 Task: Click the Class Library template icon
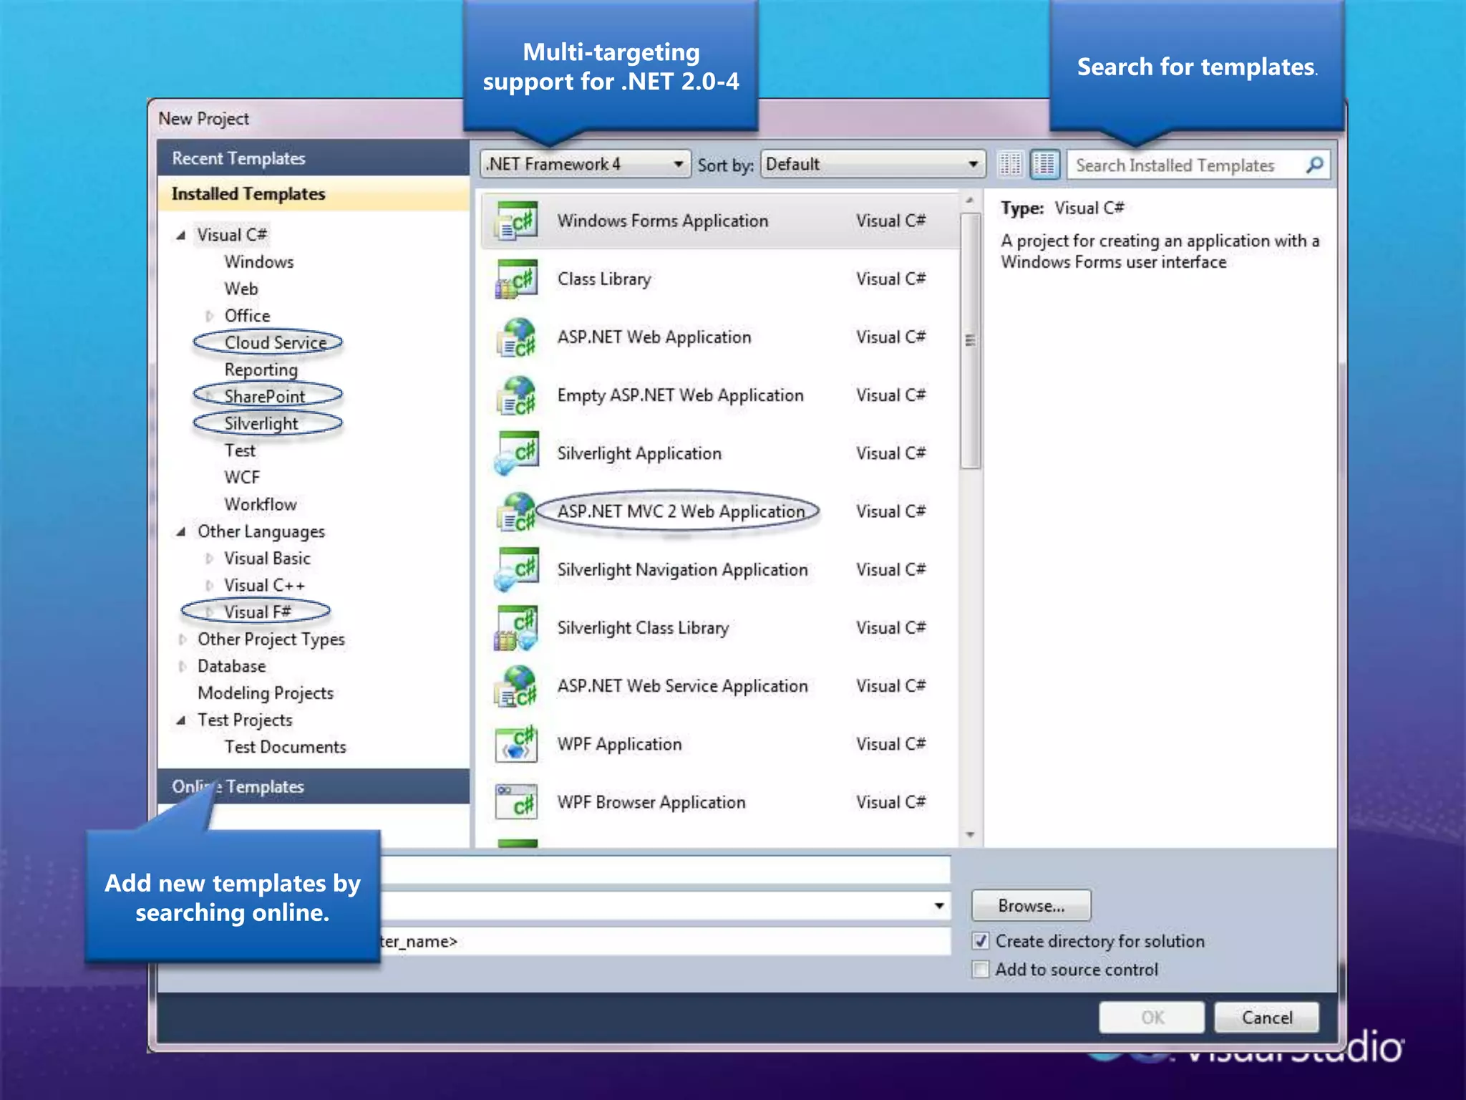click(x=516, y=279)
